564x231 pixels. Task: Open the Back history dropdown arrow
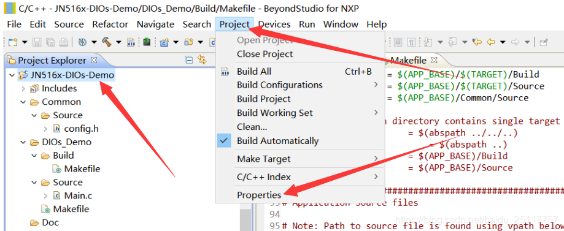pyautogui.click(x=503, y=42)
